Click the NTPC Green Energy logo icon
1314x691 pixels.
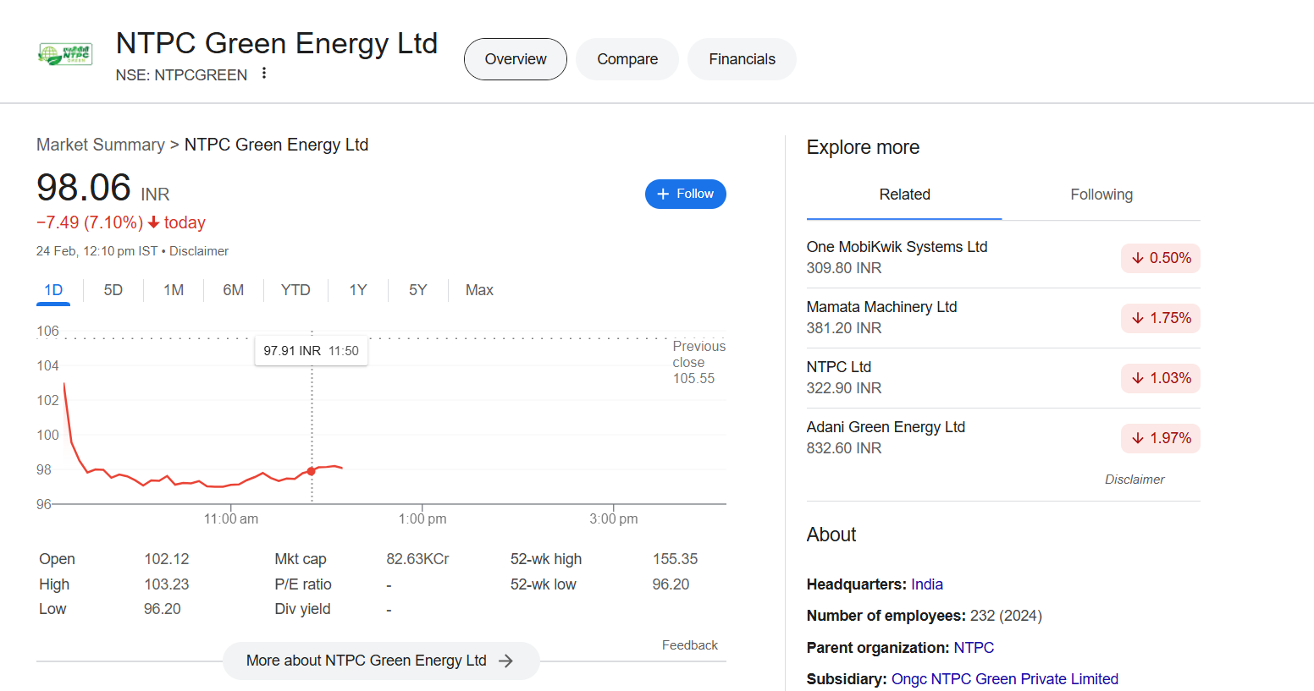coord(65,55)
